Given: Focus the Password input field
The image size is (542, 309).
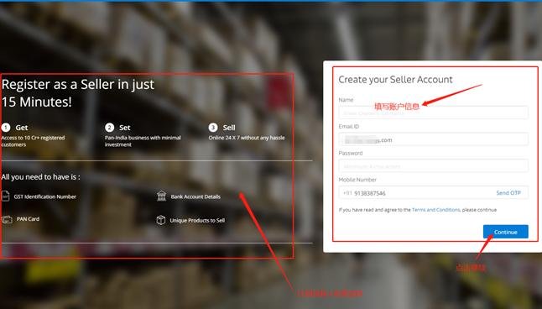Looking at the screenshot, I should pos(434,166).
